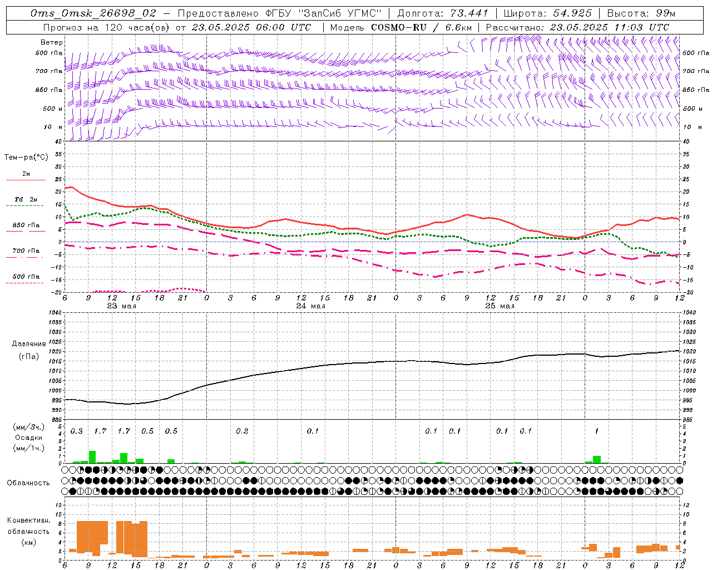The height and width of the screenshot is (570, 712).
Task: Select the 850 гПа temperature legend entry
Action: coord(26,225)
